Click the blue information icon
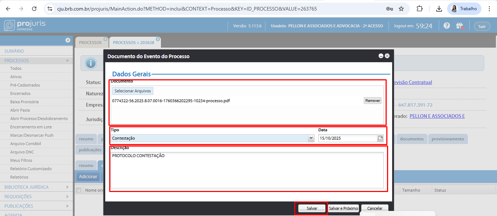This screenshot has height=216, width=497. click(91, 63)
